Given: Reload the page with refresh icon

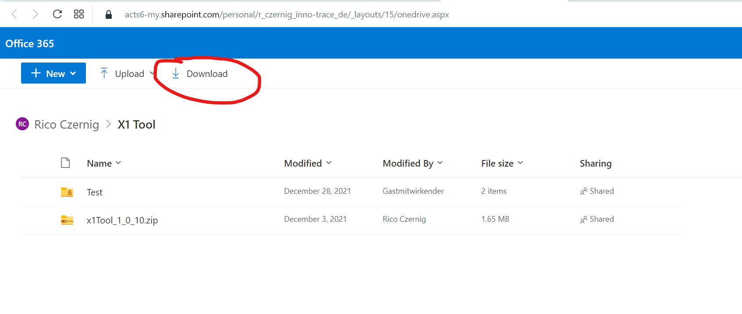Looking at the screenshot, I should coord(57,14).
